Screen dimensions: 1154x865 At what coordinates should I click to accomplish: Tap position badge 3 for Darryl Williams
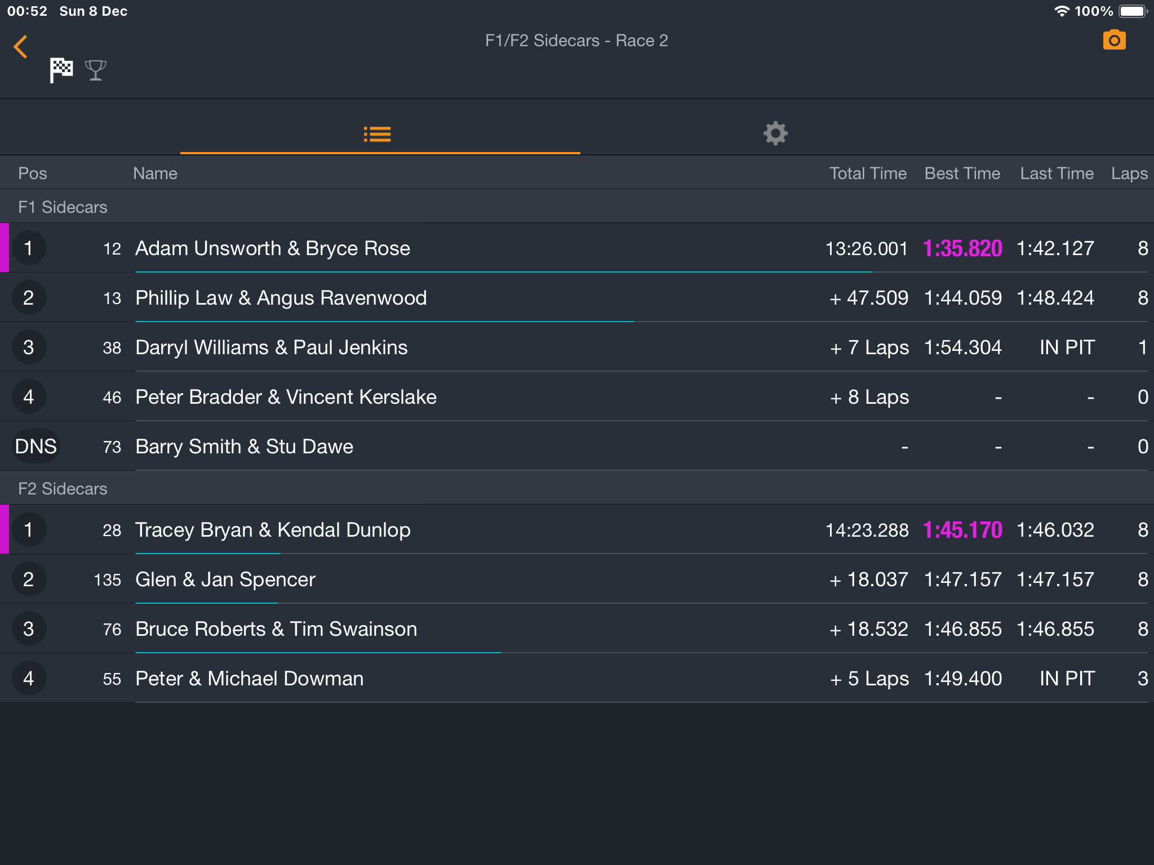pyautogui.click(x=29, y=347)
